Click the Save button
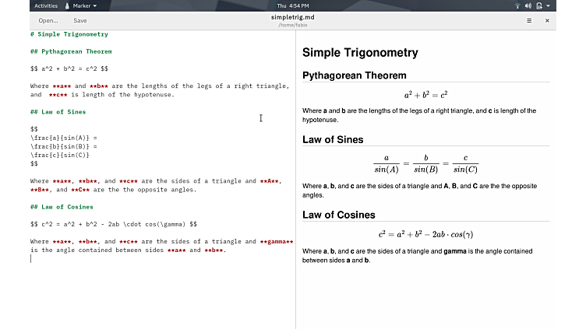Screen dimensions: 586x329 80,20
